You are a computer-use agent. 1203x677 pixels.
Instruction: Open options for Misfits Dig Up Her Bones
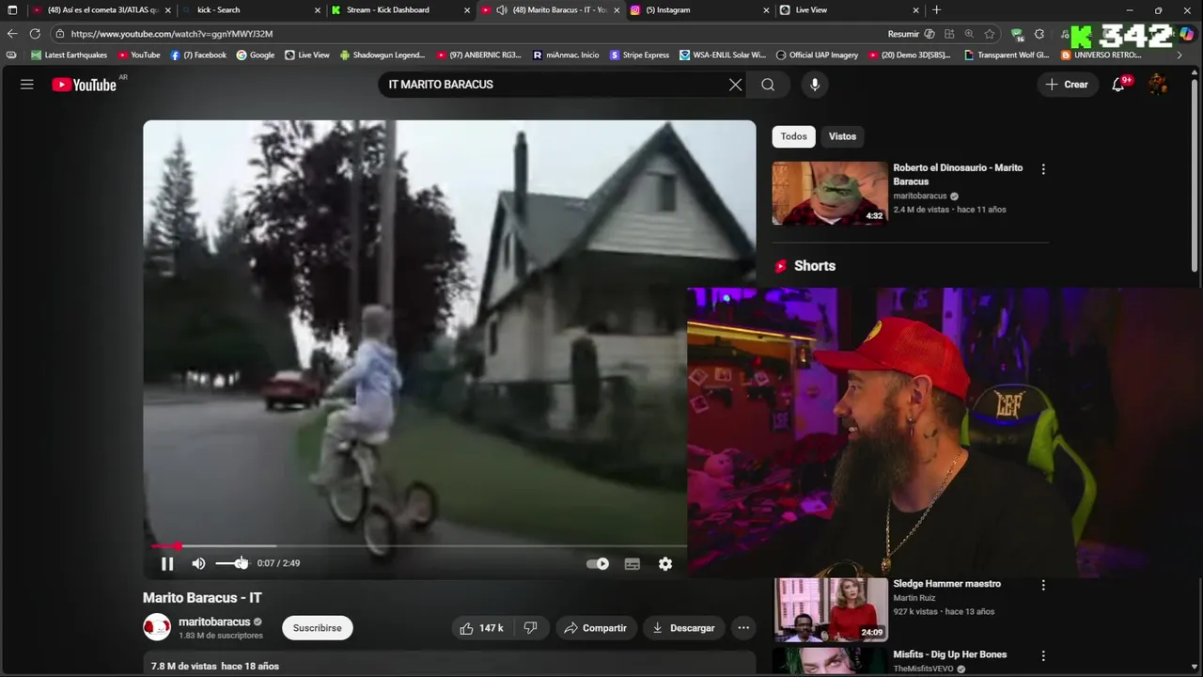pyautogui.click(x=1043, y=655)
